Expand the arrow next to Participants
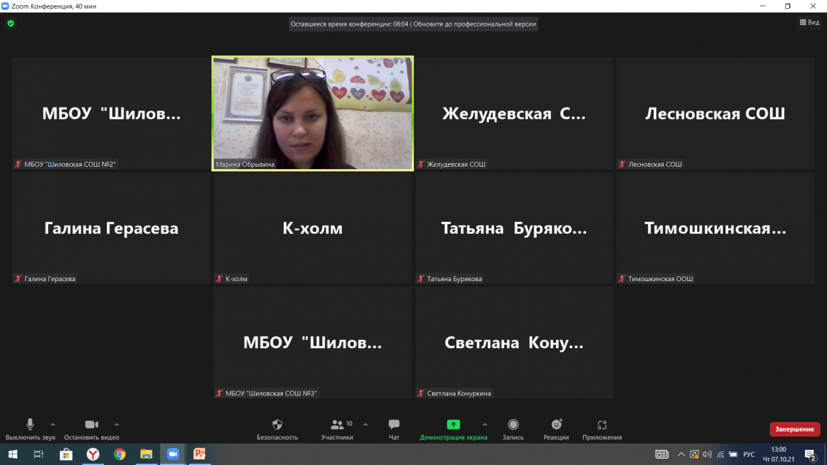This screenshot has height=465, width=827. click(x=366, y=425)
